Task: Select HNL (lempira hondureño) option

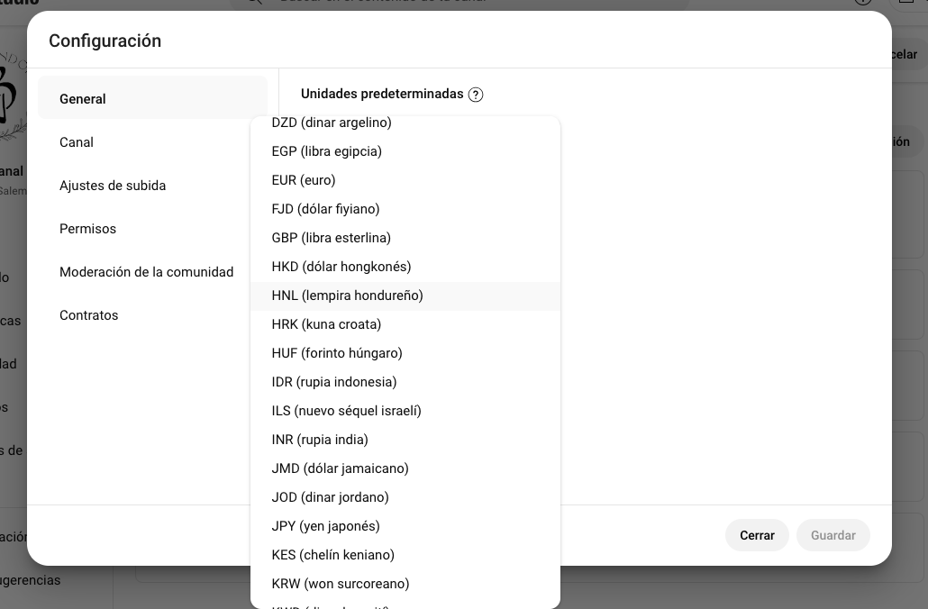Action: tap(347, 295)
